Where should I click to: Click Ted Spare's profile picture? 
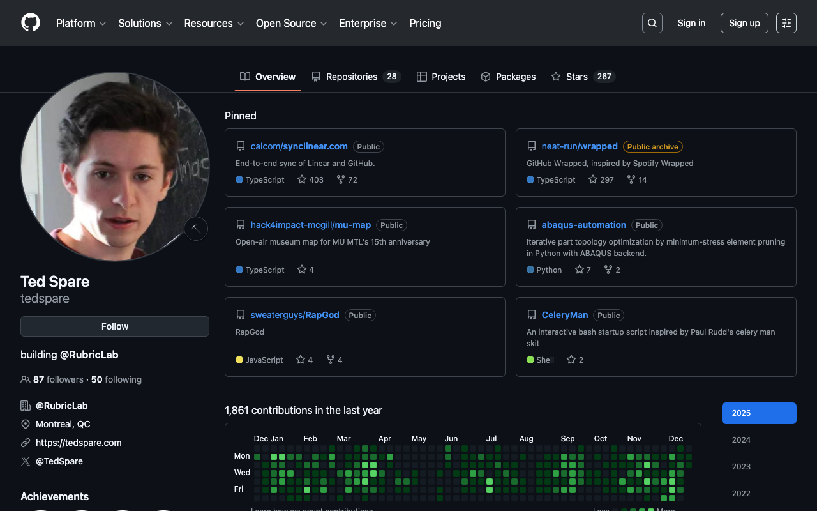115,166
